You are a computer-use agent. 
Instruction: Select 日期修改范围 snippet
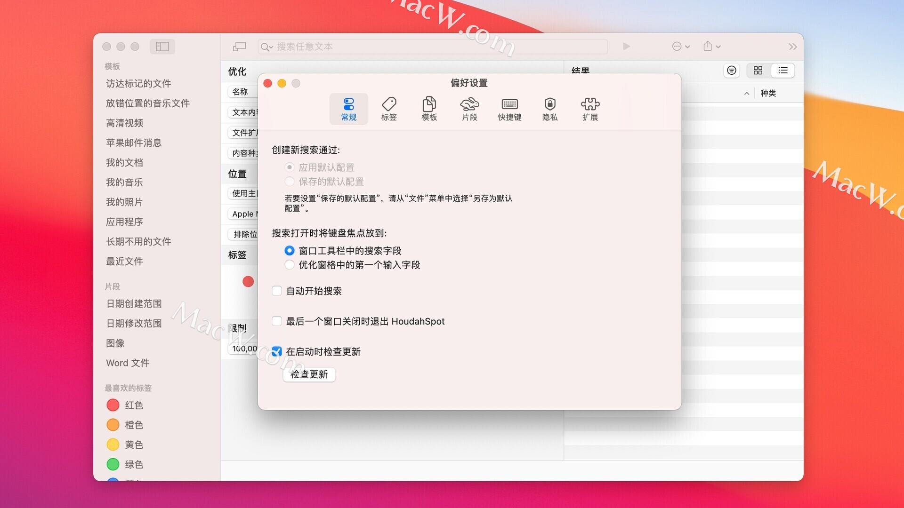coord(134,324)
